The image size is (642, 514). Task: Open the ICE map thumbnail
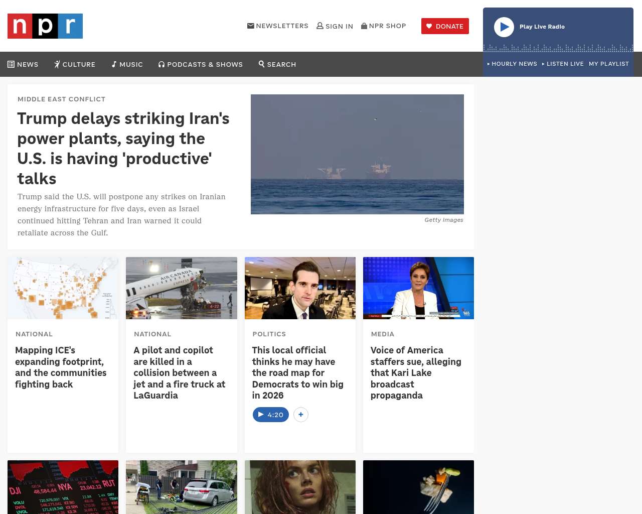coord(63,288)
